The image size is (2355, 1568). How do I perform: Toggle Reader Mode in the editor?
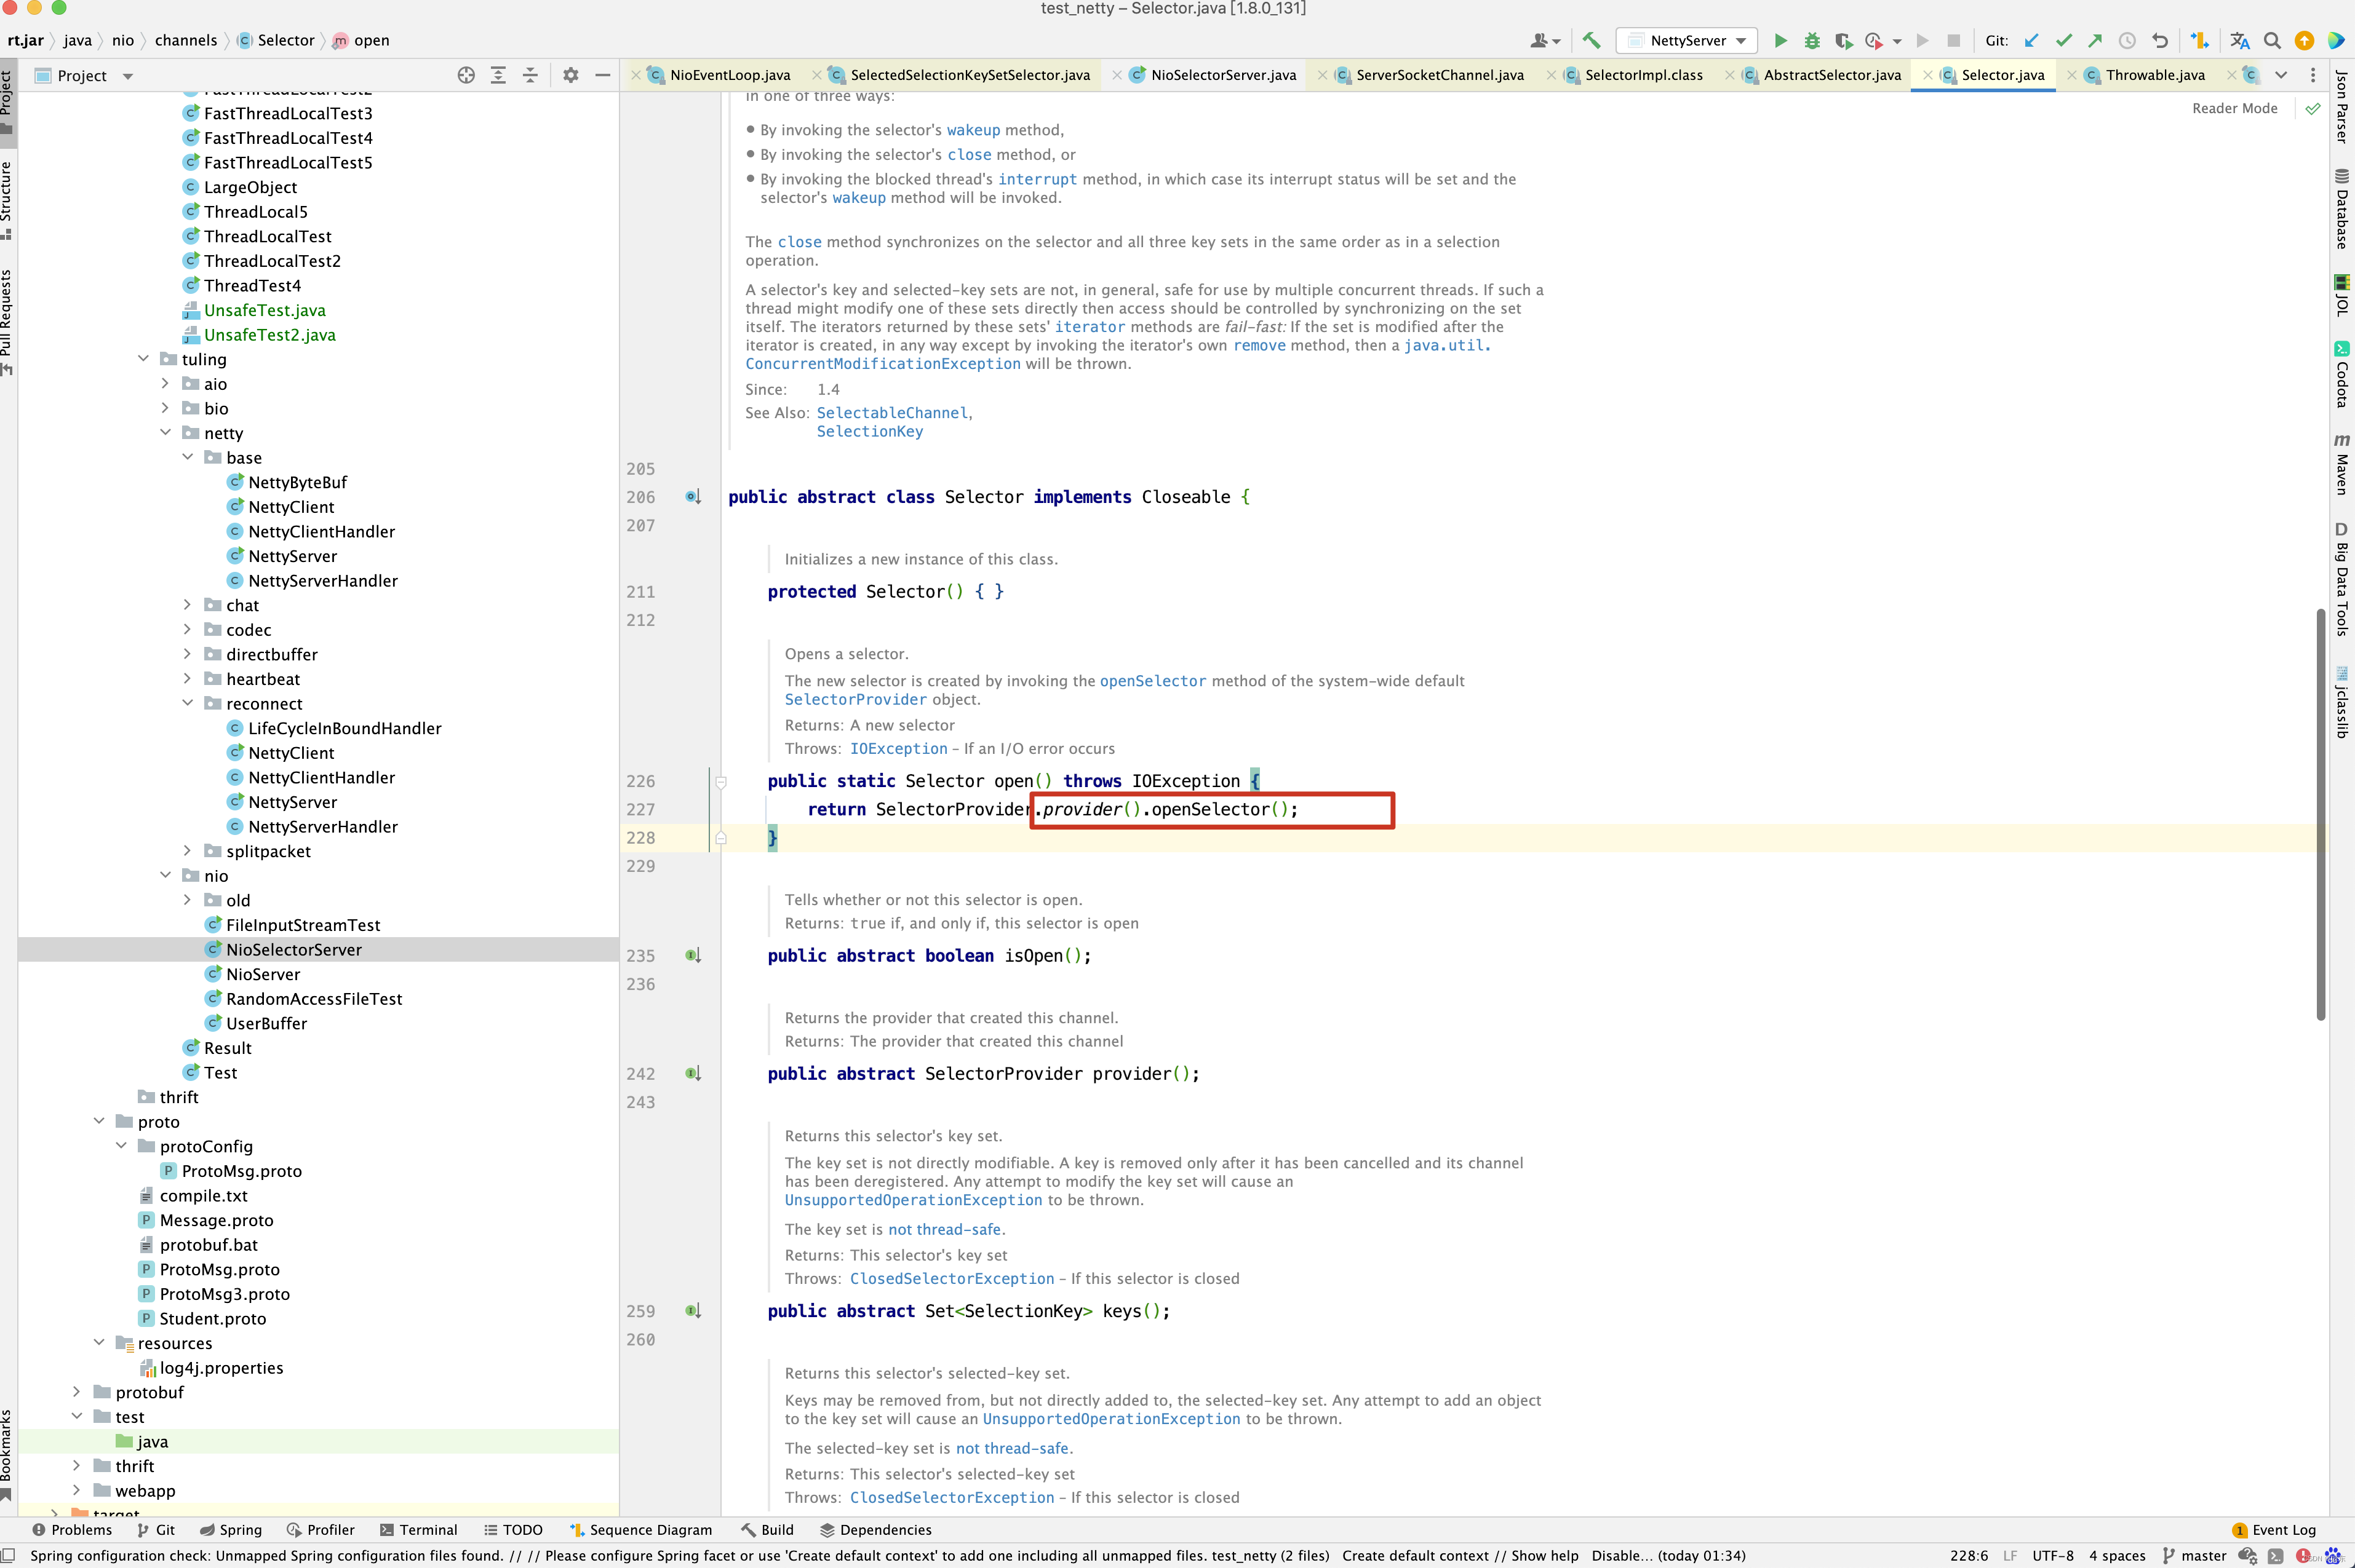click(x=2234, y=109)
